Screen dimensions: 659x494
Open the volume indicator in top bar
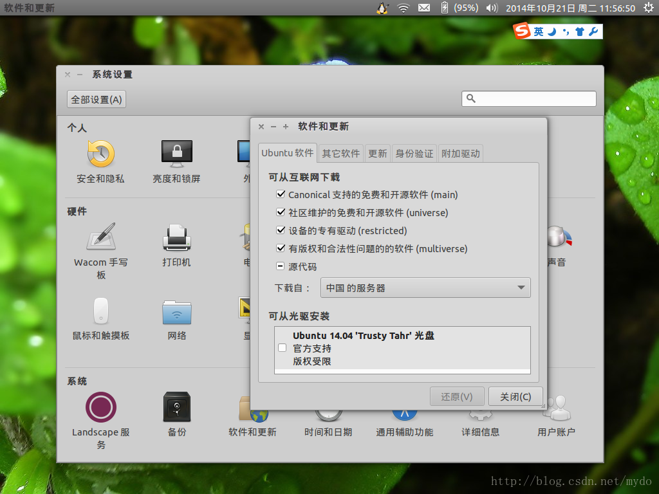click(492, 8)
